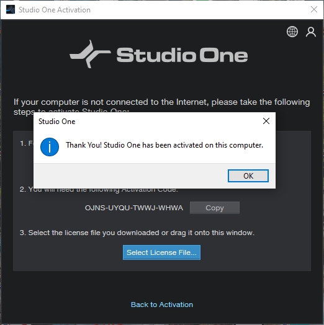Image resolution: width=324 pixels, height=325 pixels.
Task: Copy the activation code
Action: [215, 208]
